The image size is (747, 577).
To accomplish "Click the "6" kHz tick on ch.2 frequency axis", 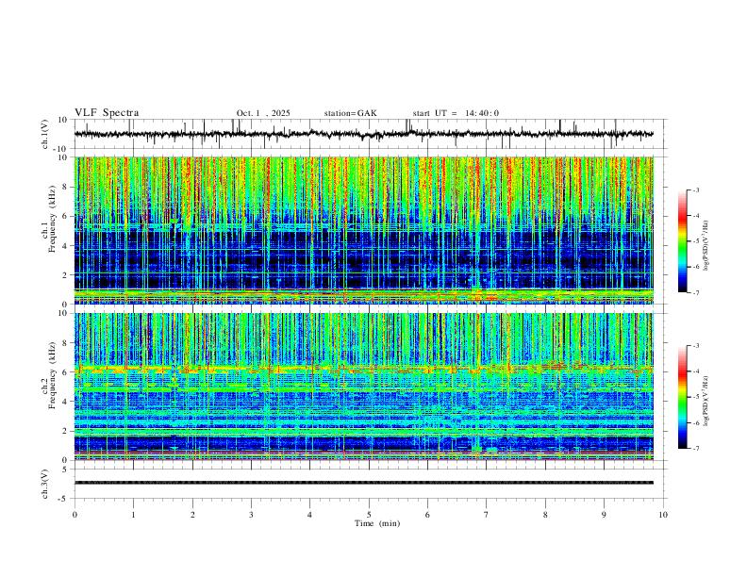I will (65, 372).
